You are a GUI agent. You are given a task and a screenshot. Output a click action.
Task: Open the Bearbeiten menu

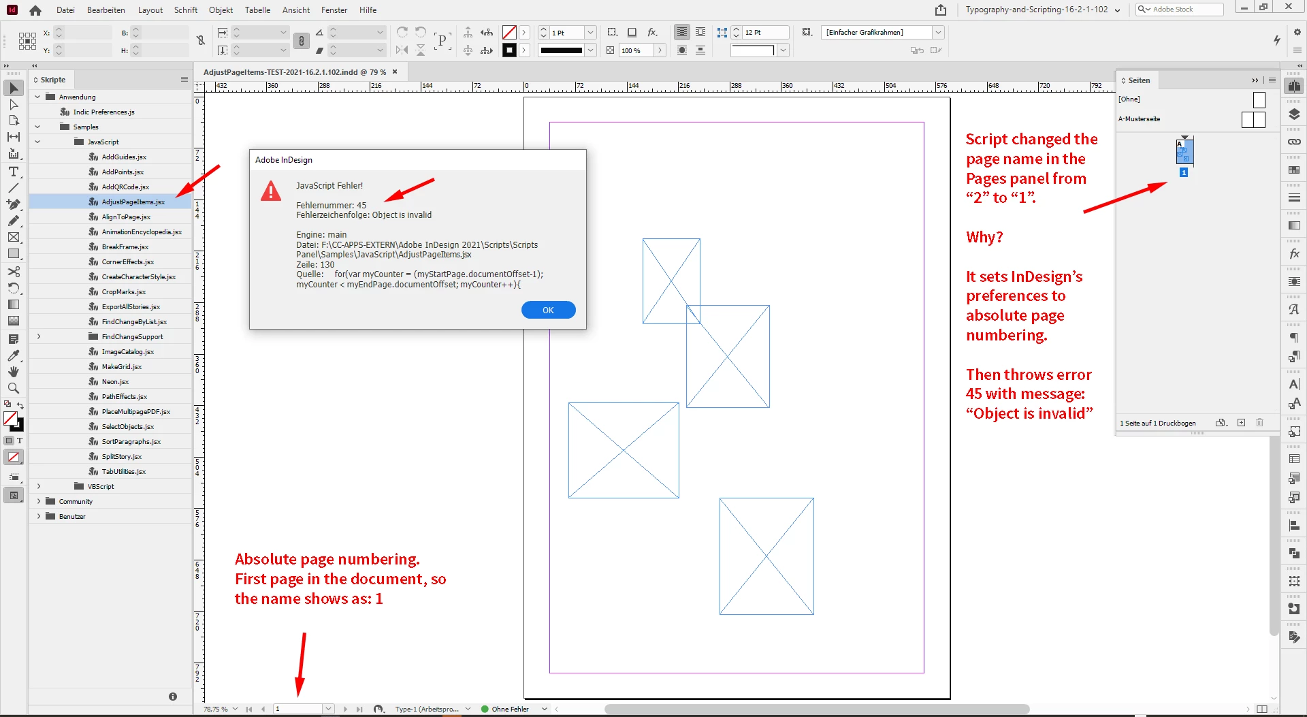click(x=106, y=10)
